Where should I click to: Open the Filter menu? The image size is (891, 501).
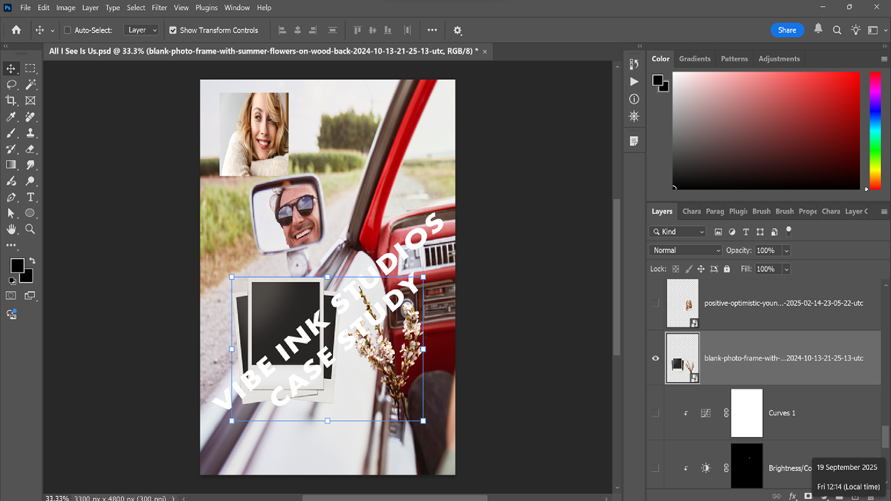159,7
